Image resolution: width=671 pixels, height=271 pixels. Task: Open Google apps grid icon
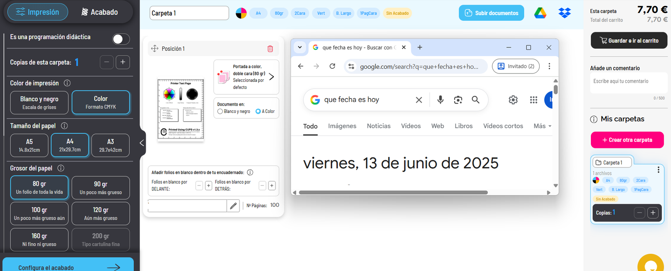[x=533, y=100]
